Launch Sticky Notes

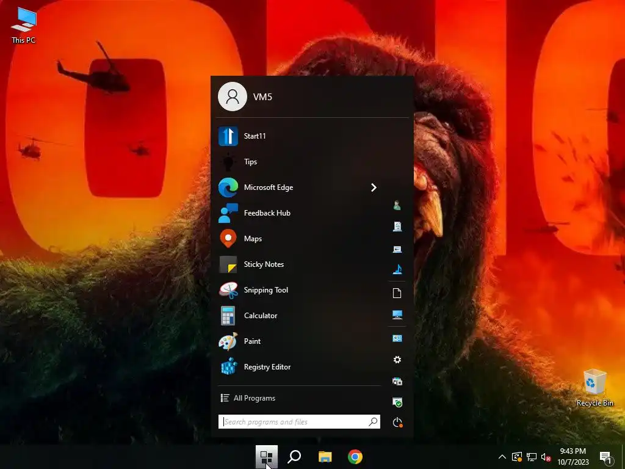[299, 264]
